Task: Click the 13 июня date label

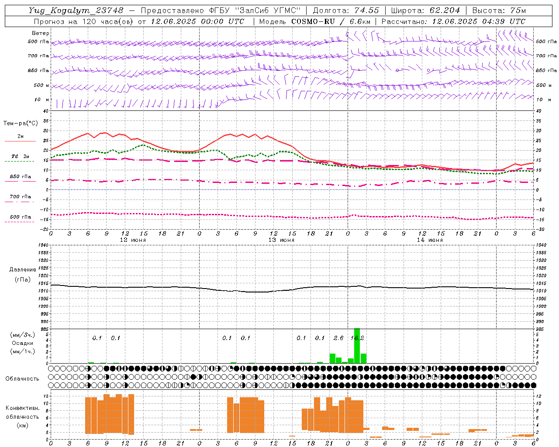Action: (281, 240)
